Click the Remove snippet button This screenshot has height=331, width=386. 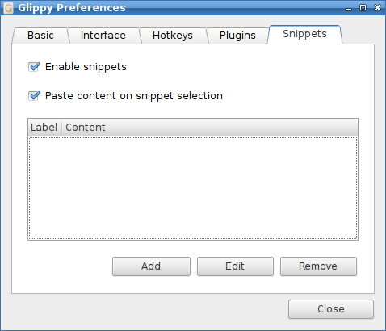pos(318,266)
